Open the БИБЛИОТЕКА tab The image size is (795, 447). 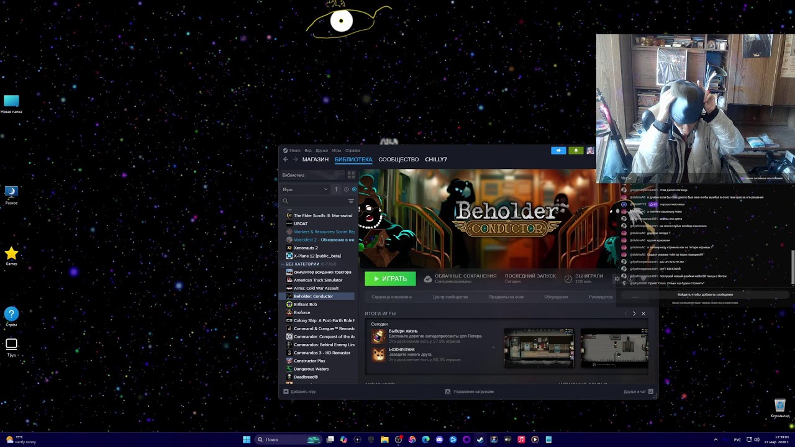click(353, 160)
